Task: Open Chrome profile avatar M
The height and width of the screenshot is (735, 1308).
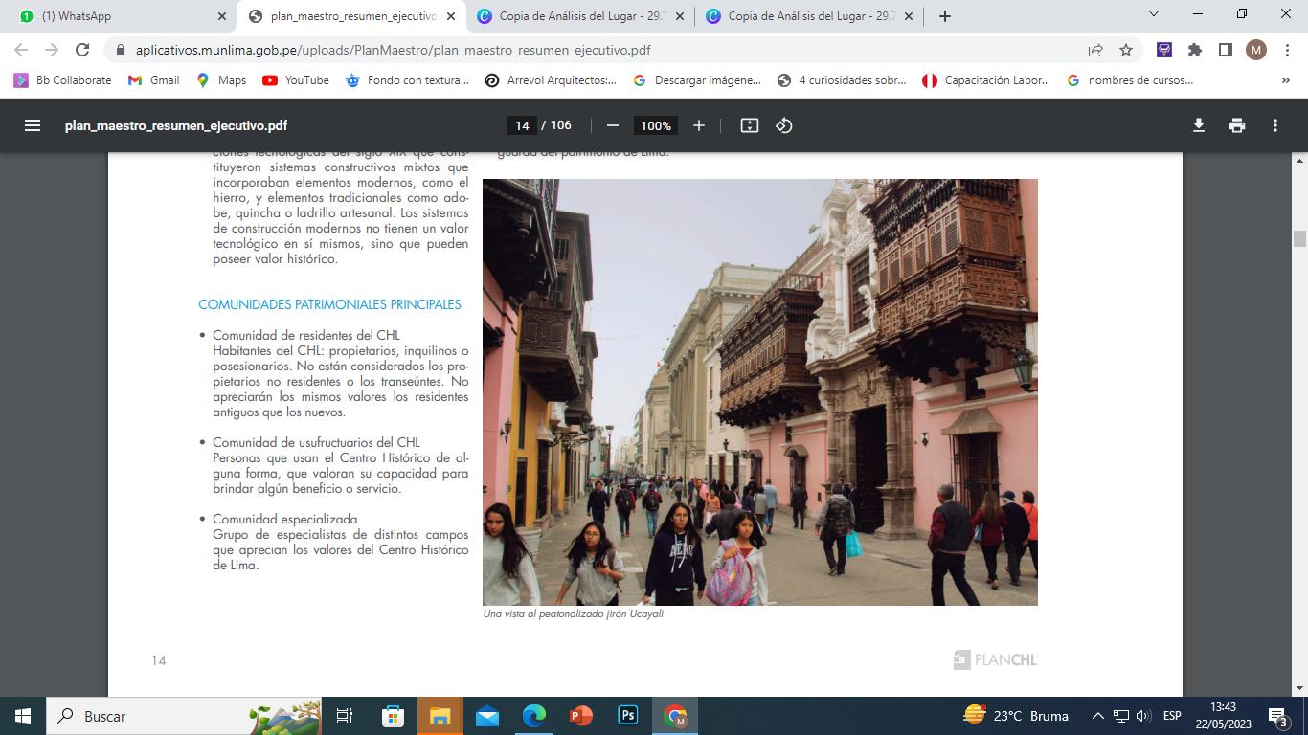Action: pos(1256,50)
